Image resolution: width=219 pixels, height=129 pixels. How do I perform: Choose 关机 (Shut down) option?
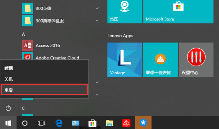[45, 79]
